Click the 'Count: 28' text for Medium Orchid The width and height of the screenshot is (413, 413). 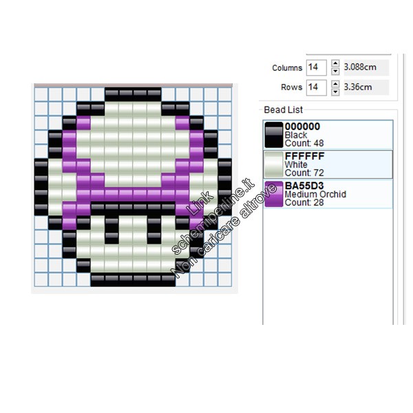(304, 203)
